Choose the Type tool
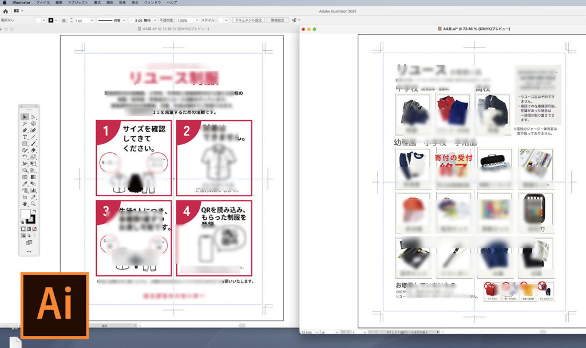 click(25, 137)
